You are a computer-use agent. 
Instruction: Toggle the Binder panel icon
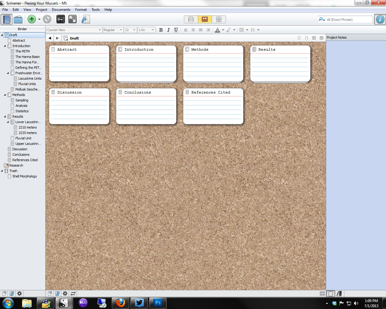coord(6,19)
